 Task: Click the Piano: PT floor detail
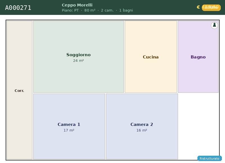tap(70, 10)
